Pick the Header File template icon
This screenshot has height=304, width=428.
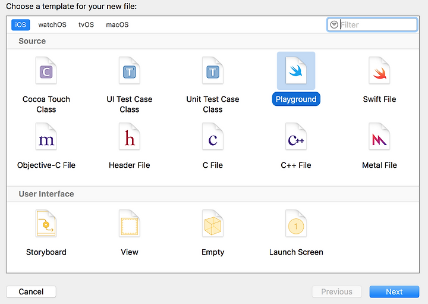(130, 137)
